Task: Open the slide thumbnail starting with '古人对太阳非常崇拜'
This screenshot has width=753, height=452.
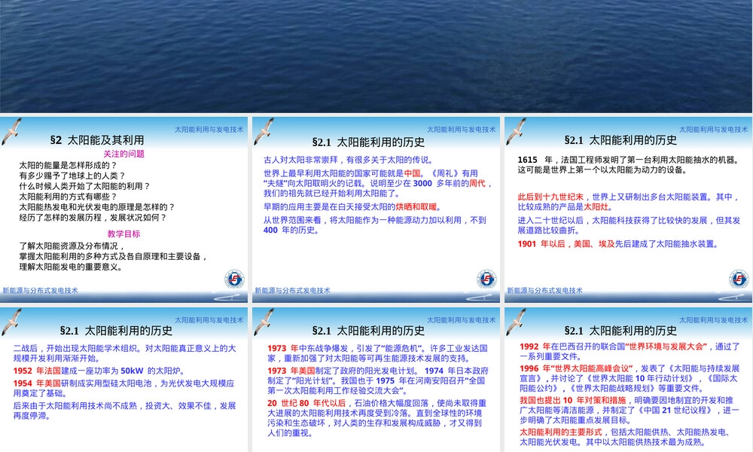Action: click(x=376, y=209)
